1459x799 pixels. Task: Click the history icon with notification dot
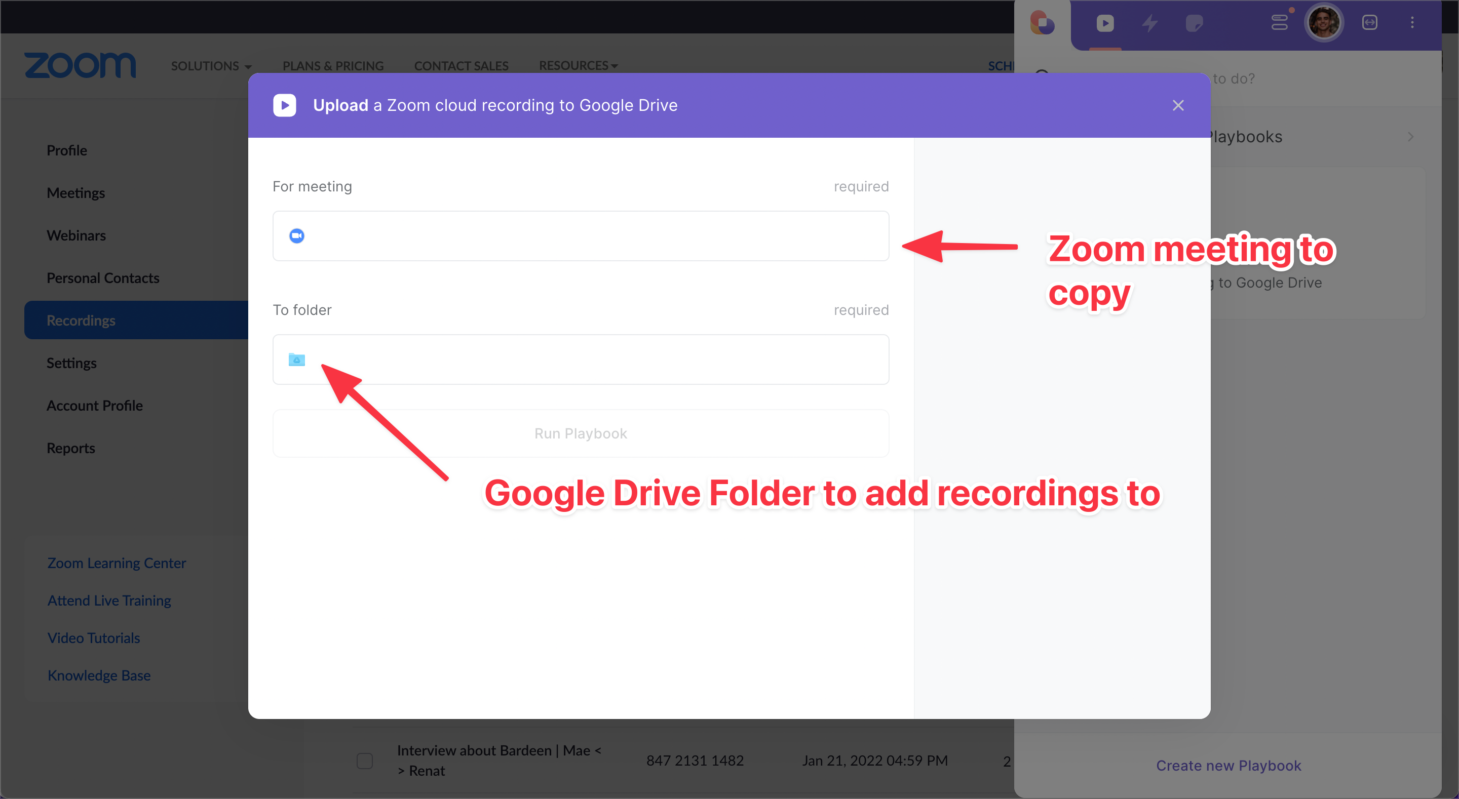coord(1280,23)
